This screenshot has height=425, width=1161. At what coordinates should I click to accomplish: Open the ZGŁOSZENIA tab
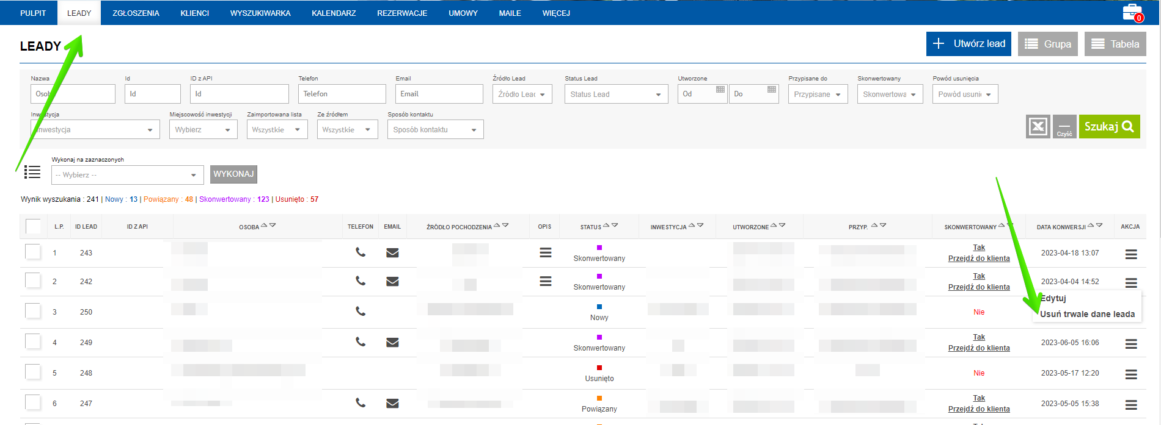tap(136, 13)
